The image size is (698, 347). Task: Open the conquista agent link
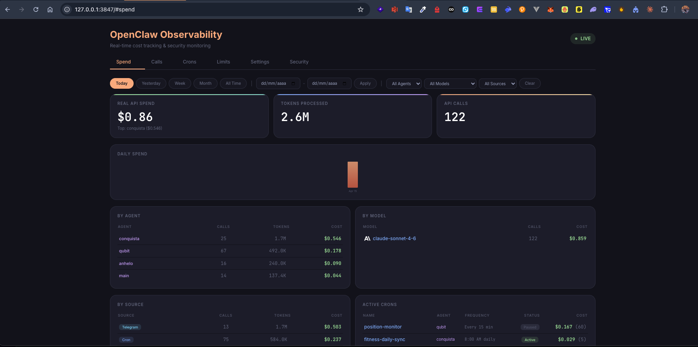(129, 239)
